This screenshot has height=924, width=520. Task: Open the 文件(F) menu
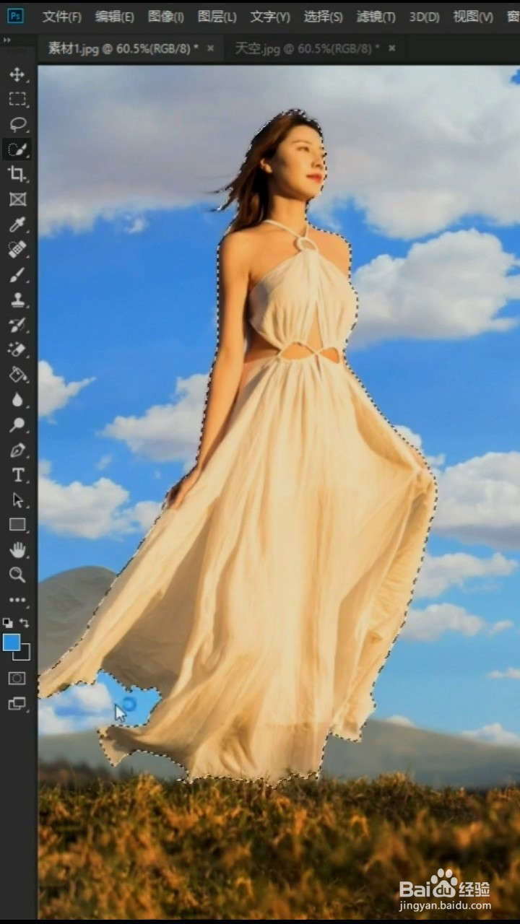coord(61,17)
